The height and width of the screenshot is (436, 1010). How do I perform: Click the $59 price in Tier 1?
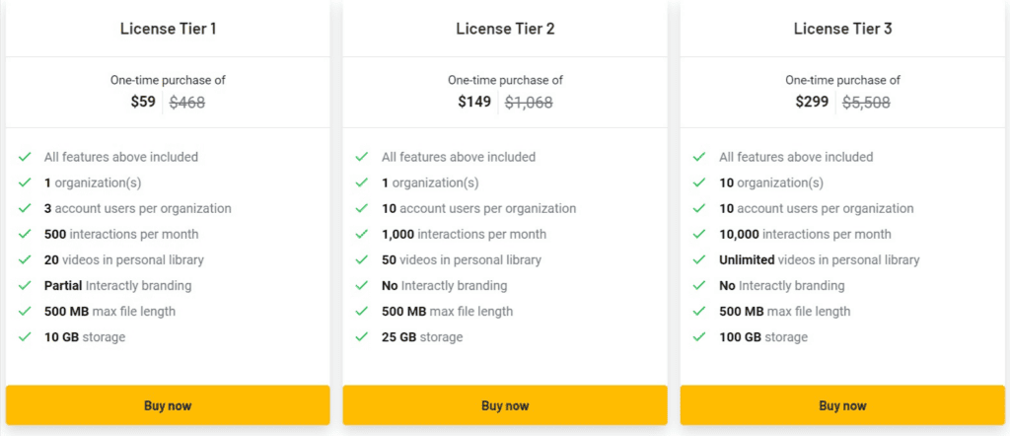click(143, 102)
